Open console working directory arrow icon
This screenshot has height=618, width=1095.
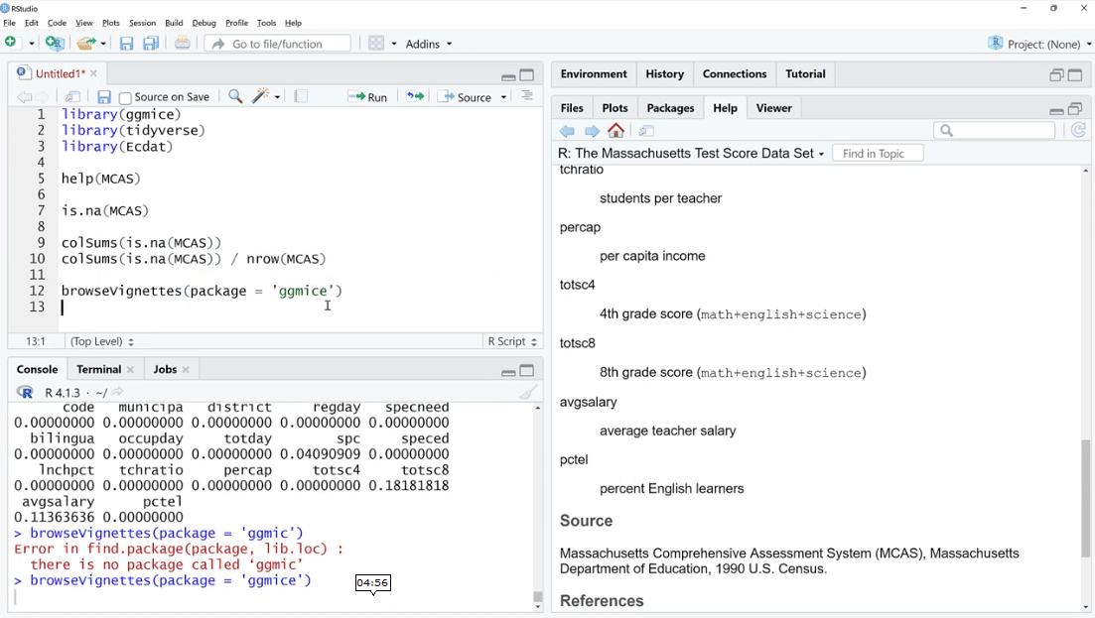[117, 392]
